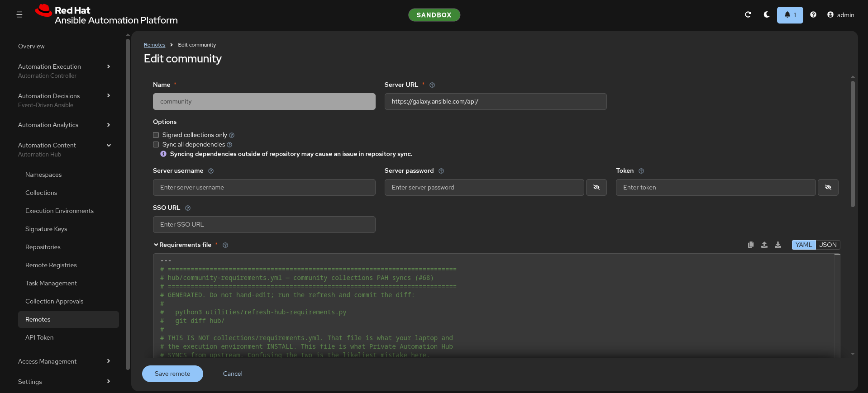Open Task Management

click(51, 283)
